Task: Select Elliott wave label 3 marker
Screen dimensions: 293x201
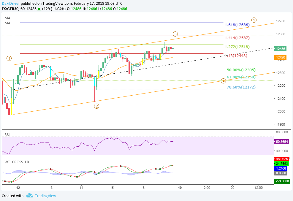Action: [x=175, y=34]
